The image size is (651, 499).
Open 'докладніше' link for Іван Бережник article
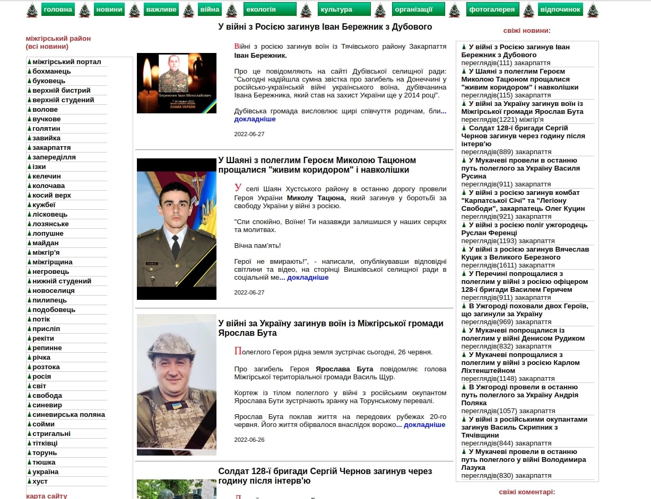[255, 119]
